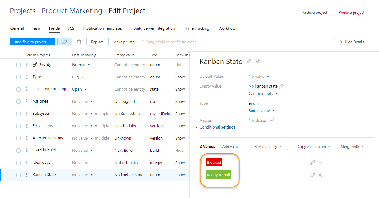The width and height of the screenshot is (379, 198).
Task: Click the Product Marketing breadcrumb link
Action: pyautogui.click(x=72, y=11)
